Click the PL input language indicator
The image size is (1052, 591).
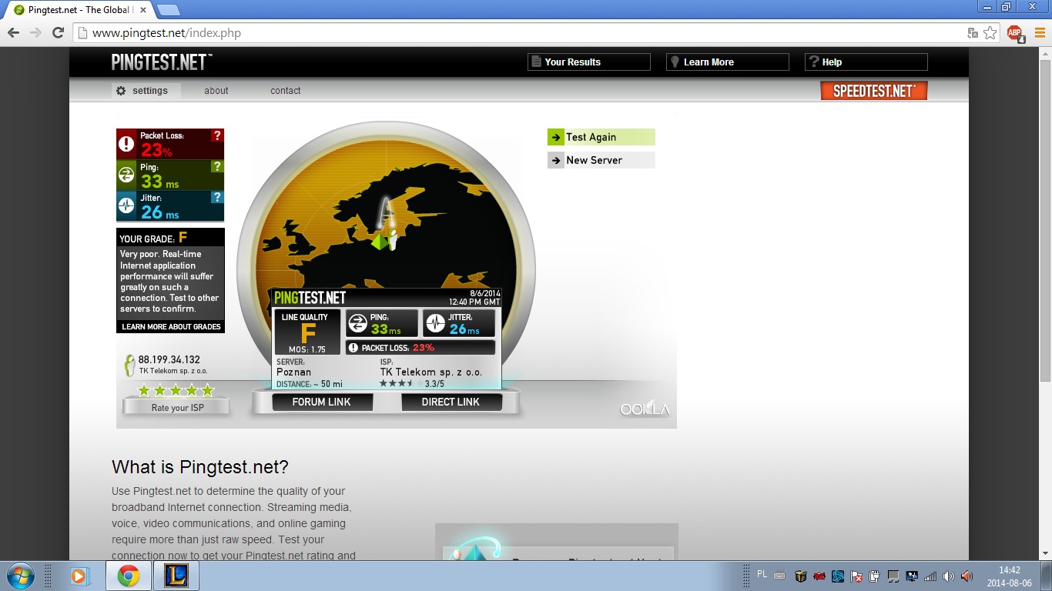point(762,574)
